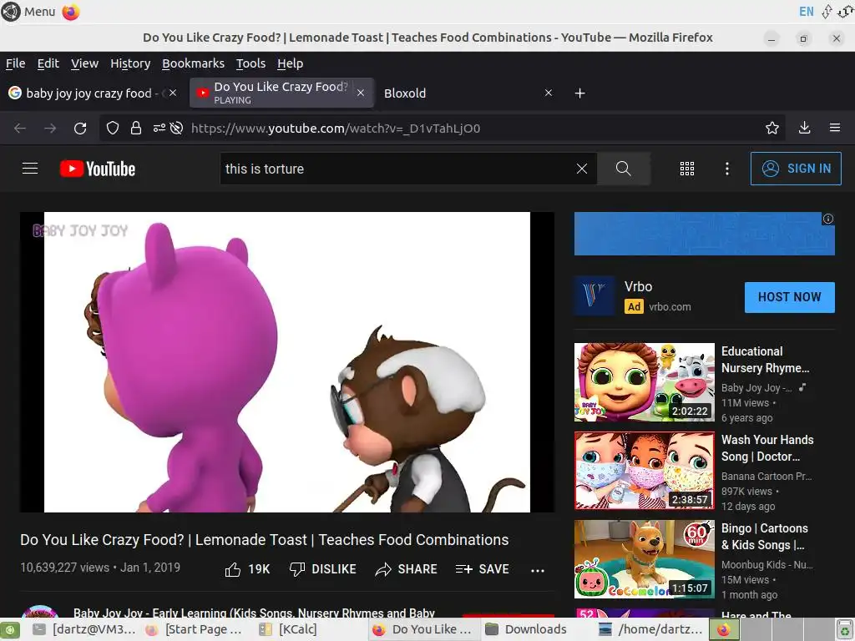Open the site permissions icon in address bar

[x=159, y=128]
